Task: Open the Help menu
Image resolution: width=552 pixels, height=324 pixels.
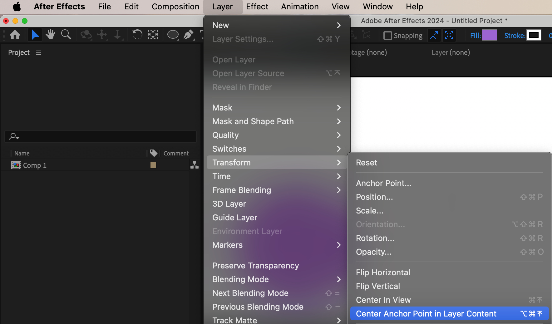Action: pyautogui.click(x=414, y=7)
